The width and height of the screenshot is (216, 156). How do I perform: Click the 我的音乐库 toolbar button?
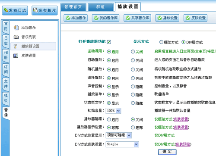(105, 18)
